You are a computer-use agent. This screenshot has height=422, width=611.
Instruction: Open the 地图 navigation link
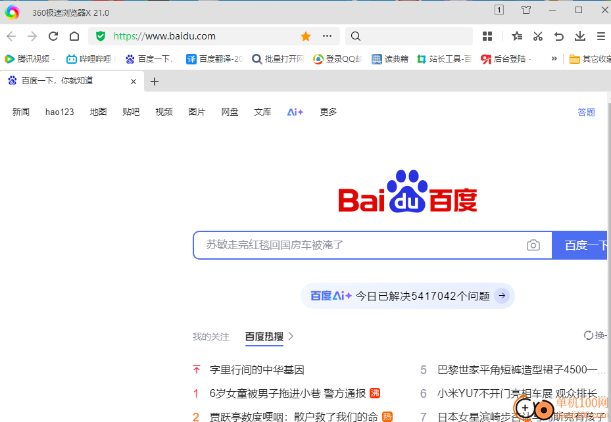pos(98,112)
